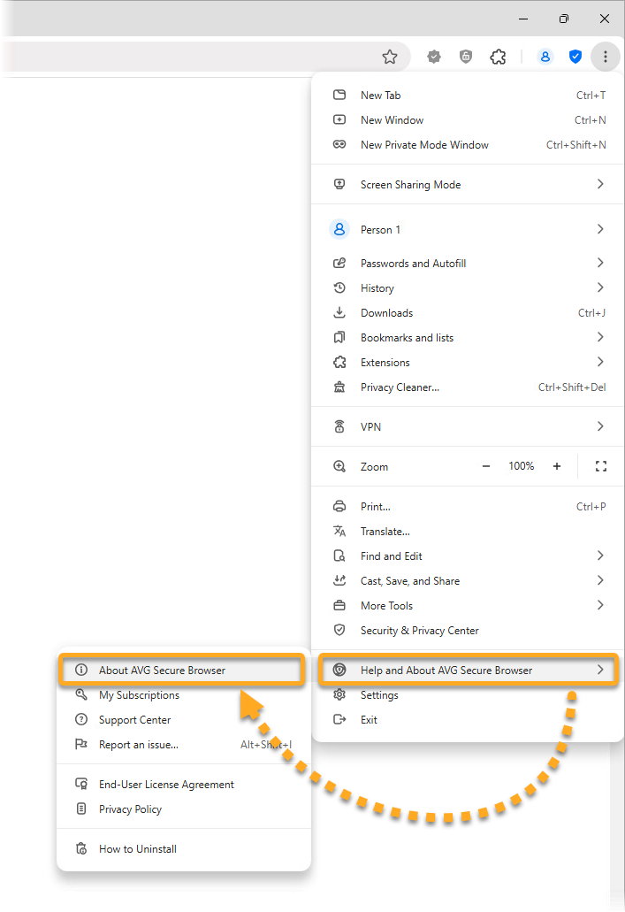Click the gray checkmark badge toolbar icon

tap(434, 57)
